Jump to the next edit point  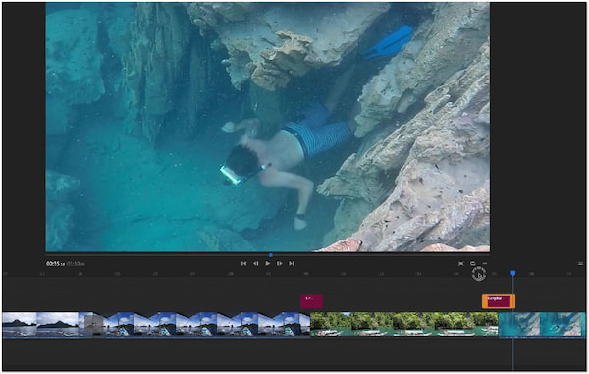[x=292, y=264]
